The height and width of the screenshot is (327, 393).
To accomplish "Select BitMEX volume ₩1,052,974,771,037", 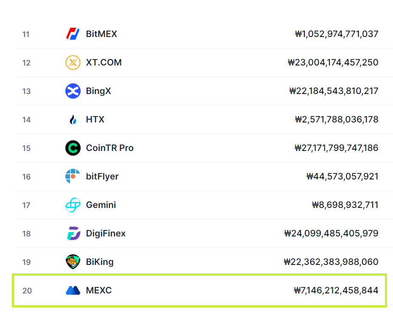I will coord(337,34).
